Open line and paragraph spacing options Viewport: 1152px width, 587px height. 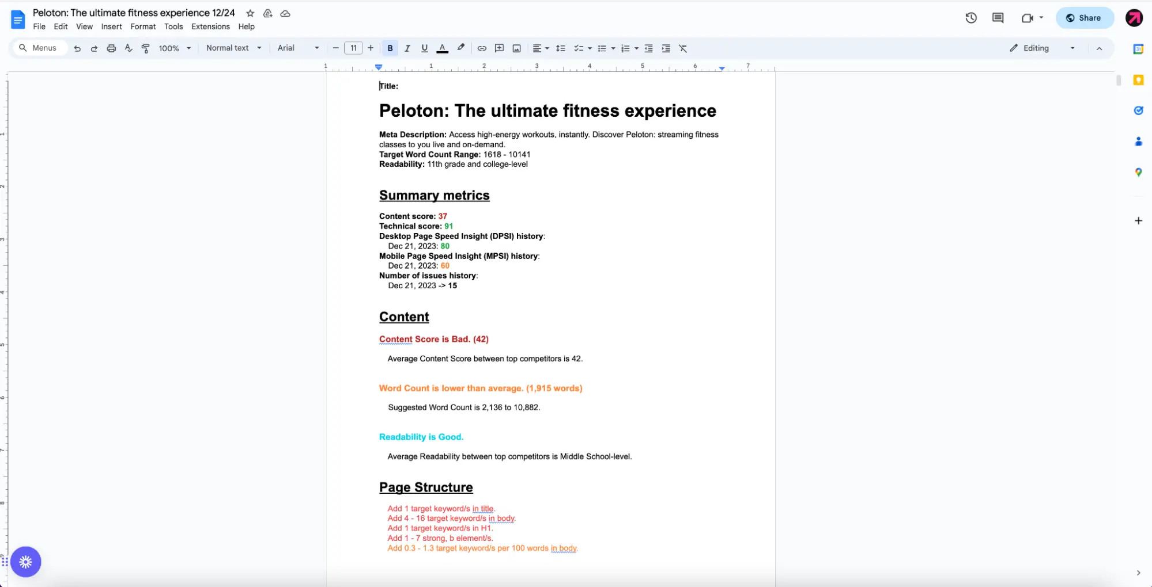(560, 48)
